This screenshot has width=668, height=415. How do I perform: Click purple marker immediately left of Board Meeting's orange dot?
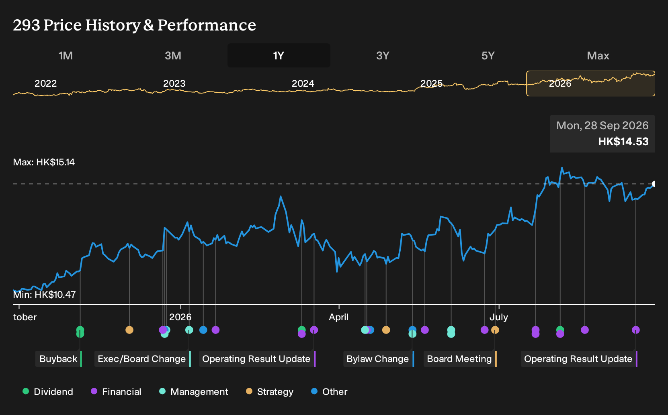tap(484, 330)
